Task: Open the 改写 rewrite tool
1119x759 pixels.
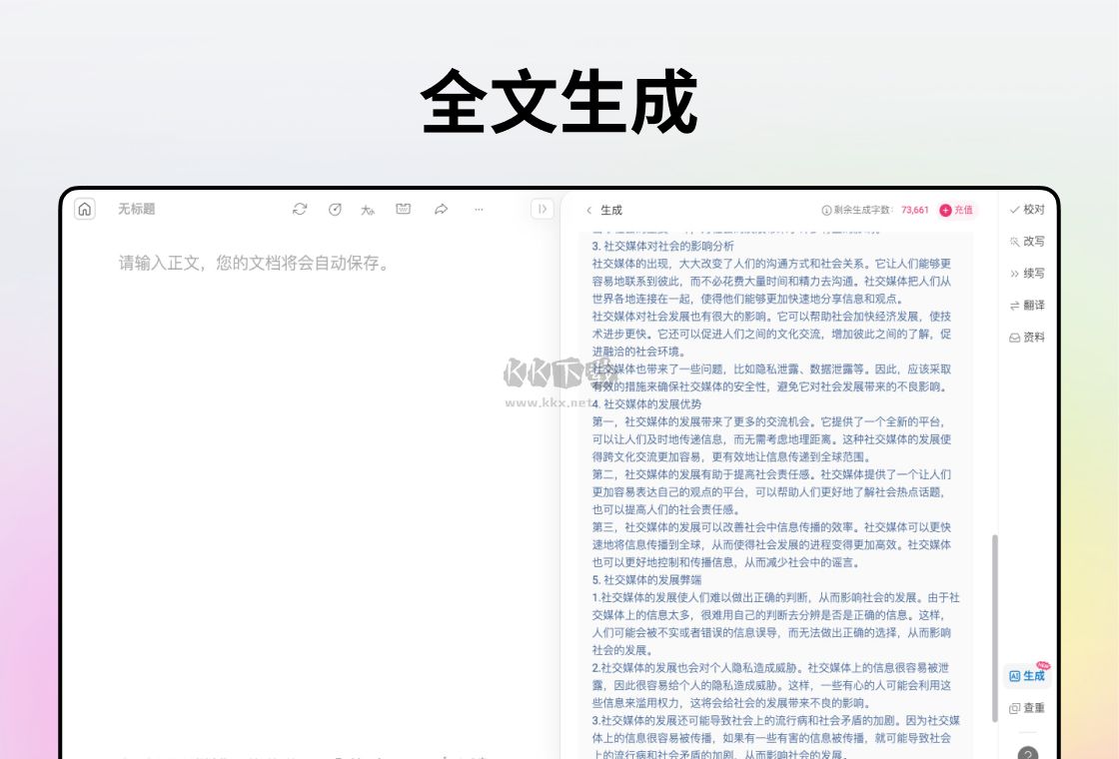Action: [x=1027, y=241]
